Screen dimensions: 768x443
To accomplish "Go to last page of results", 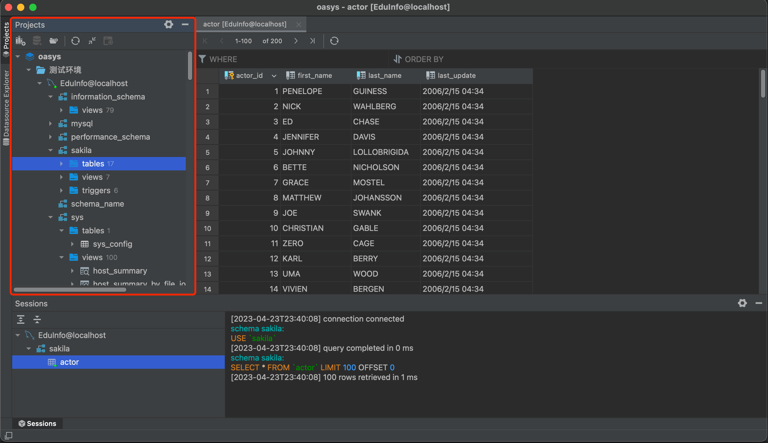I will [x=312, y=41].
